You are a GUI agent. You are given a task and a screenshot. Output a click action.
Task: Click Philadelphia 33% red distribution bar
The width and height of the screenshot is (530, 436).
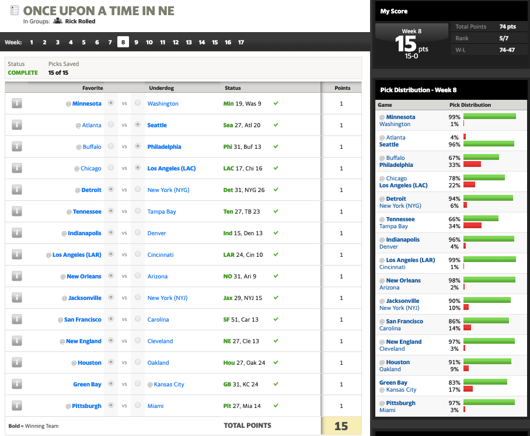pyautogui.click(x=472, y=164)
